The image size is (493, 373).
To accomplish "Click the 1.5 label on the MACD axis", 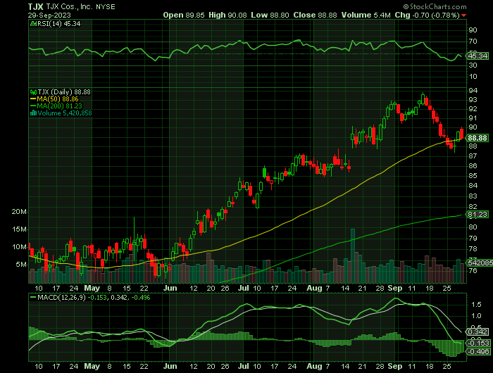I will 476,305.
